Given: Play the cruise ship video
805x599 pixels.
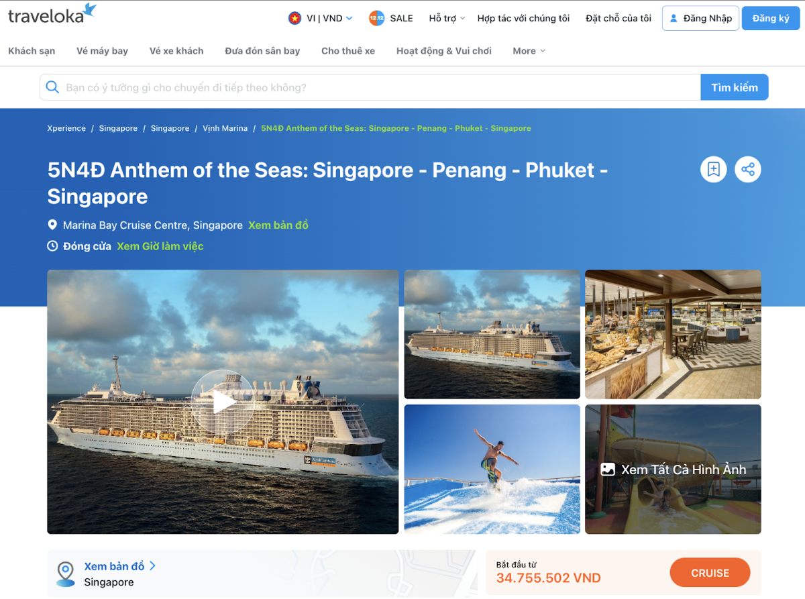Looking at the screenshot, I should pyautogui.click(x=223, y=402).
